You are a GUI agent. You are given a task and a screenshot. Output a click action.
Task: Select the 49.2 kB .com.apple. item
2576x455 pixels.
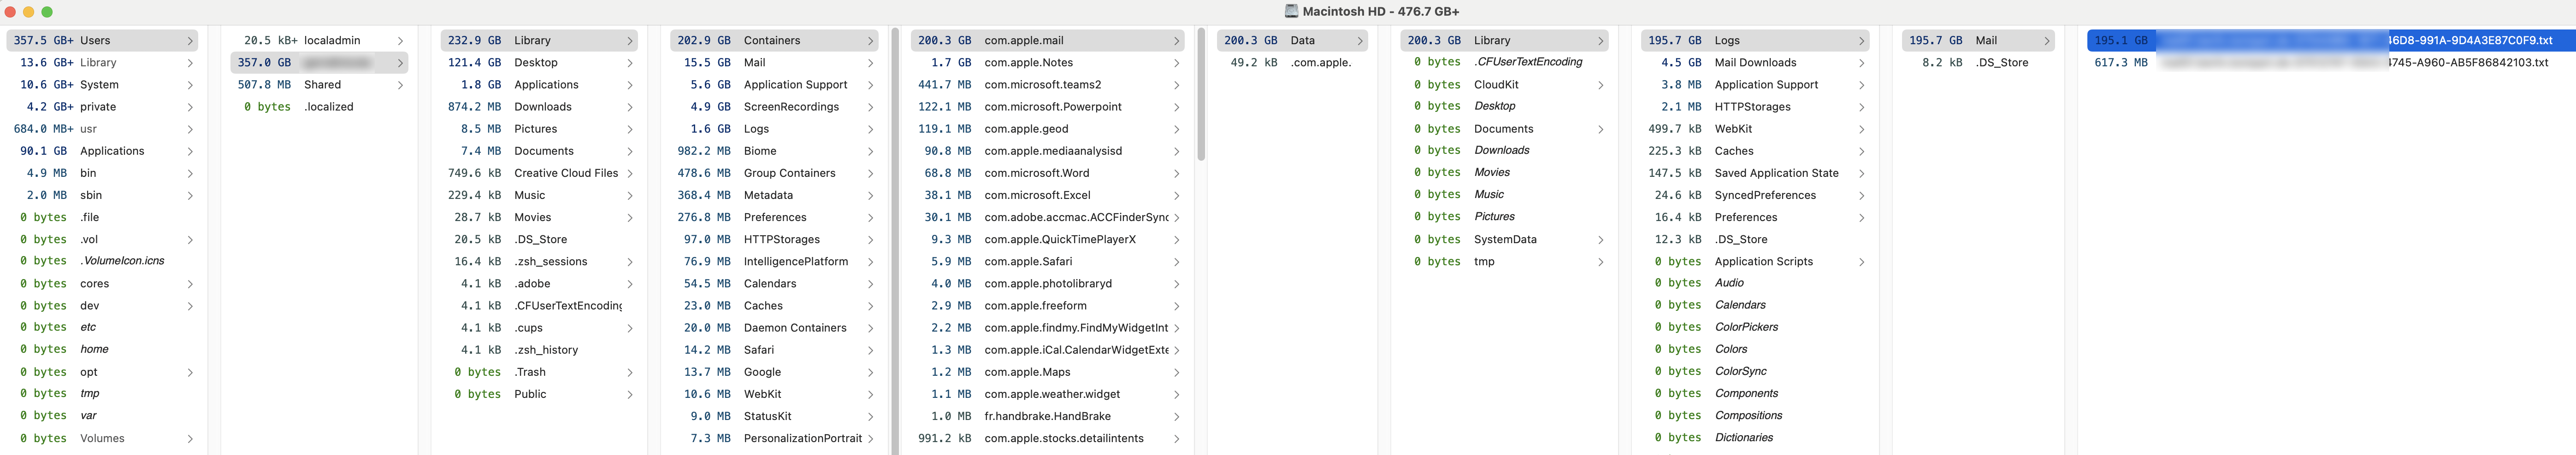coord(1292,63)
